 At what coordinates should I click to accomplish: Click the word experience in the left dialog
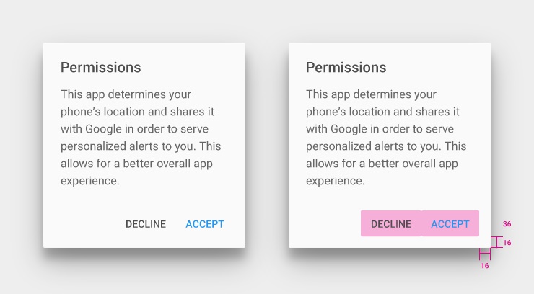click(x=90, y=181)
